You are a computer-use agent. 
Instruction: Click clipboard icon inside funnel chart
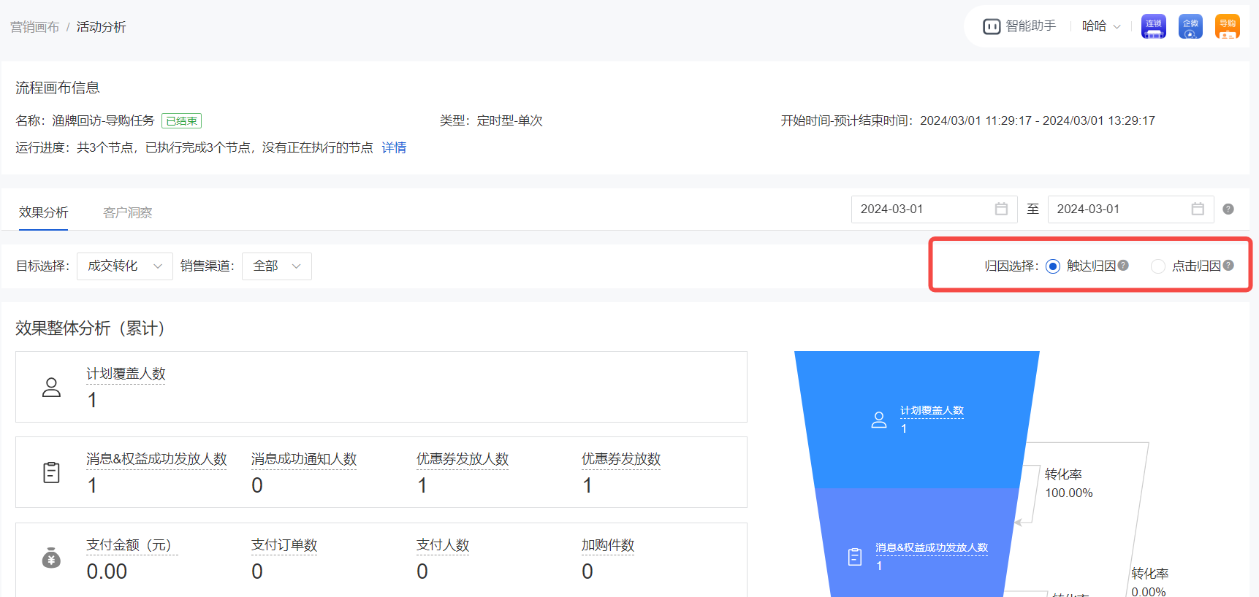pyautogui.click(x=855, y=557)
